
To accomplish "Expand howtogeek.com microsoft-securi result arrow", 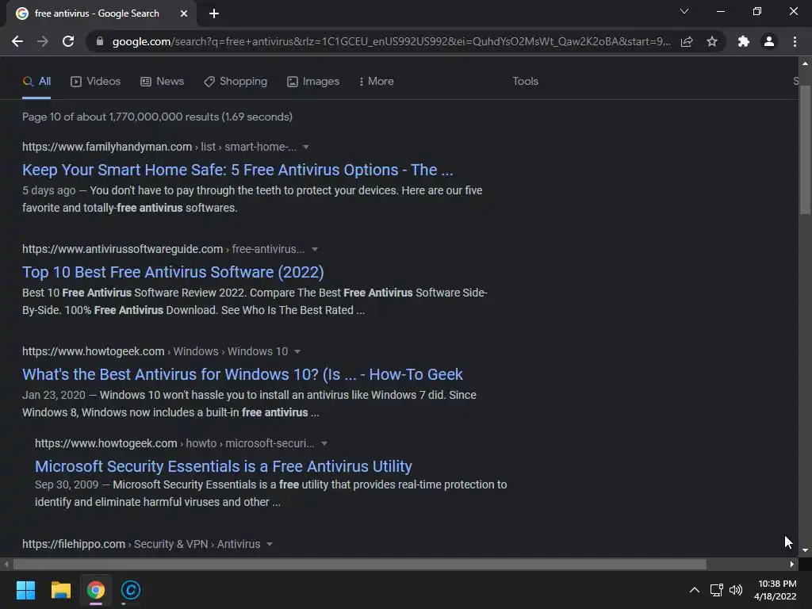I will pos(324,444).
